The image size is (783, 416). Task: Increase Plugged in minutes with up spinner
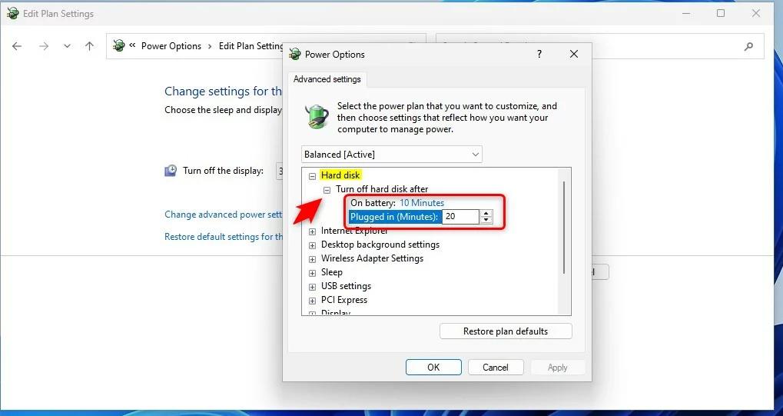click(x=486, y=213)
